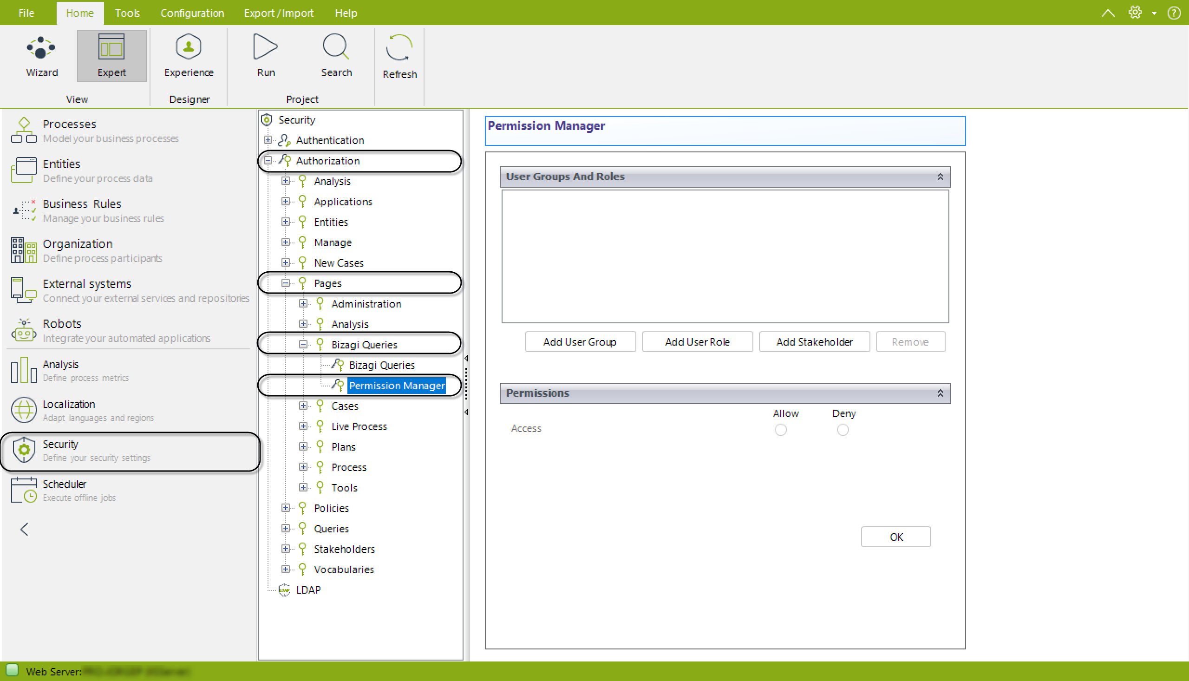Viewport: 1189px width, 681px height.
Task: Select the Expert view icon
Action: click(111, 47)
